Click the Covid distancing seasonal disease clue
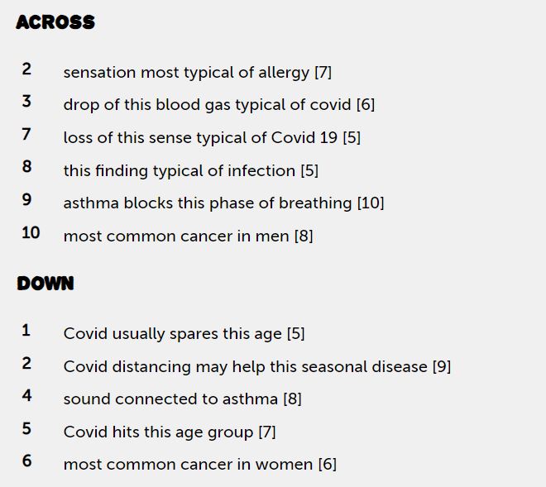 tap(256, 366)
